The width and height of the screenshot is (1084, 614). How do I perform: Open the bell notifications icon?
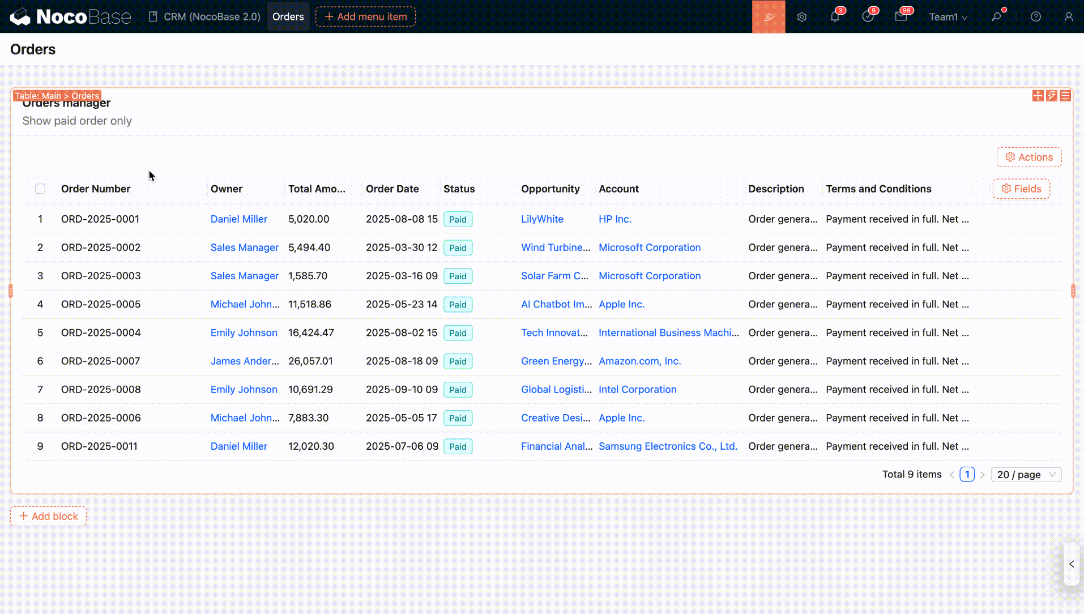pyautogui.click(x=835, y=17)
